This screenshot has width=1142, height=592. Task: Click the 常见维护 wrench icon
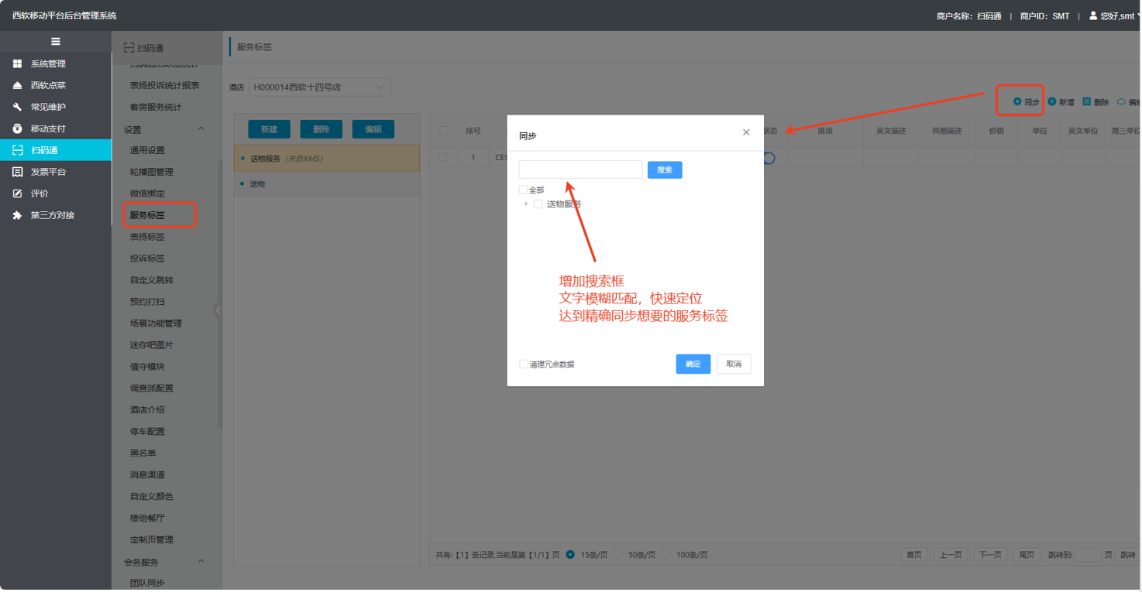[17, 107]
